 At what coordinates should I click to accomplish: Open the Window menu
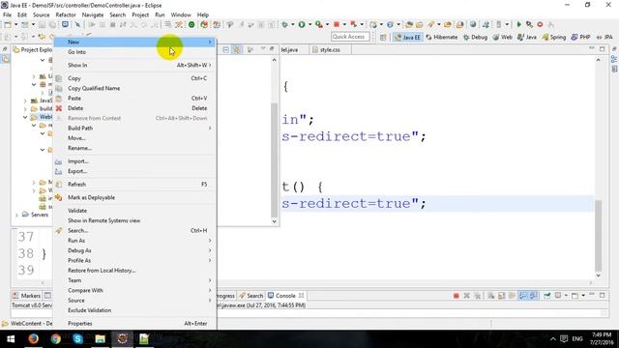(181, 15)
